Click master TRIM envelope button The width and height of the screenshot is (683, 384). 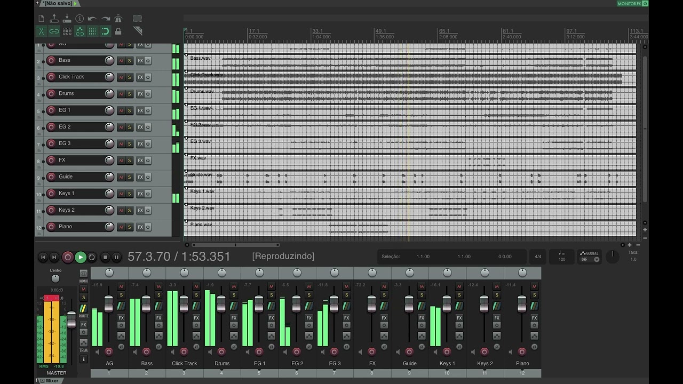pos(84,342)
